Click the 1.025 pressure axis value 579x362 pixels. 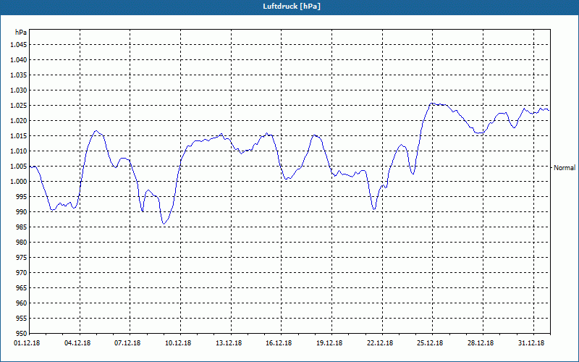(x=20, y=106)
